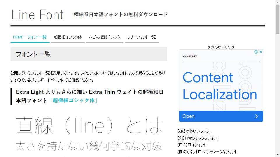Click the scrollbar down arrow

pos(277,154)
